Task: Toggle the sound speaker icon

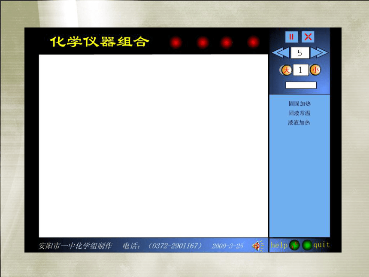Action: (258, 246)
